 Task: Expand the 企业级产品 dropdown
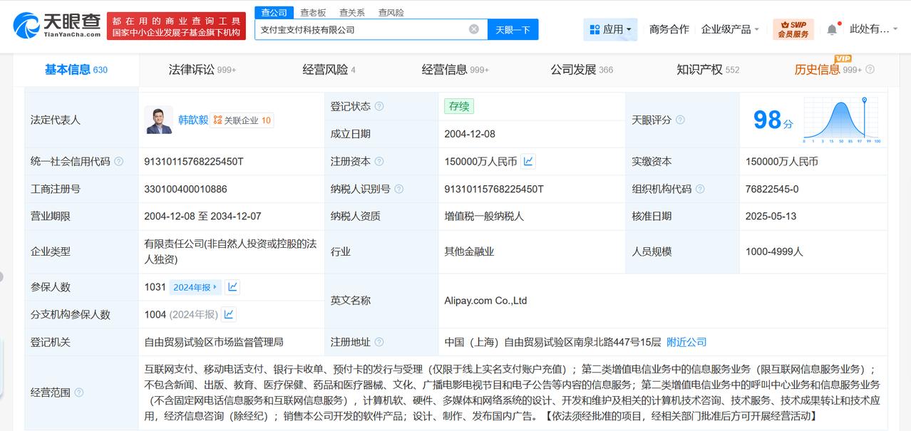(730, 29)
